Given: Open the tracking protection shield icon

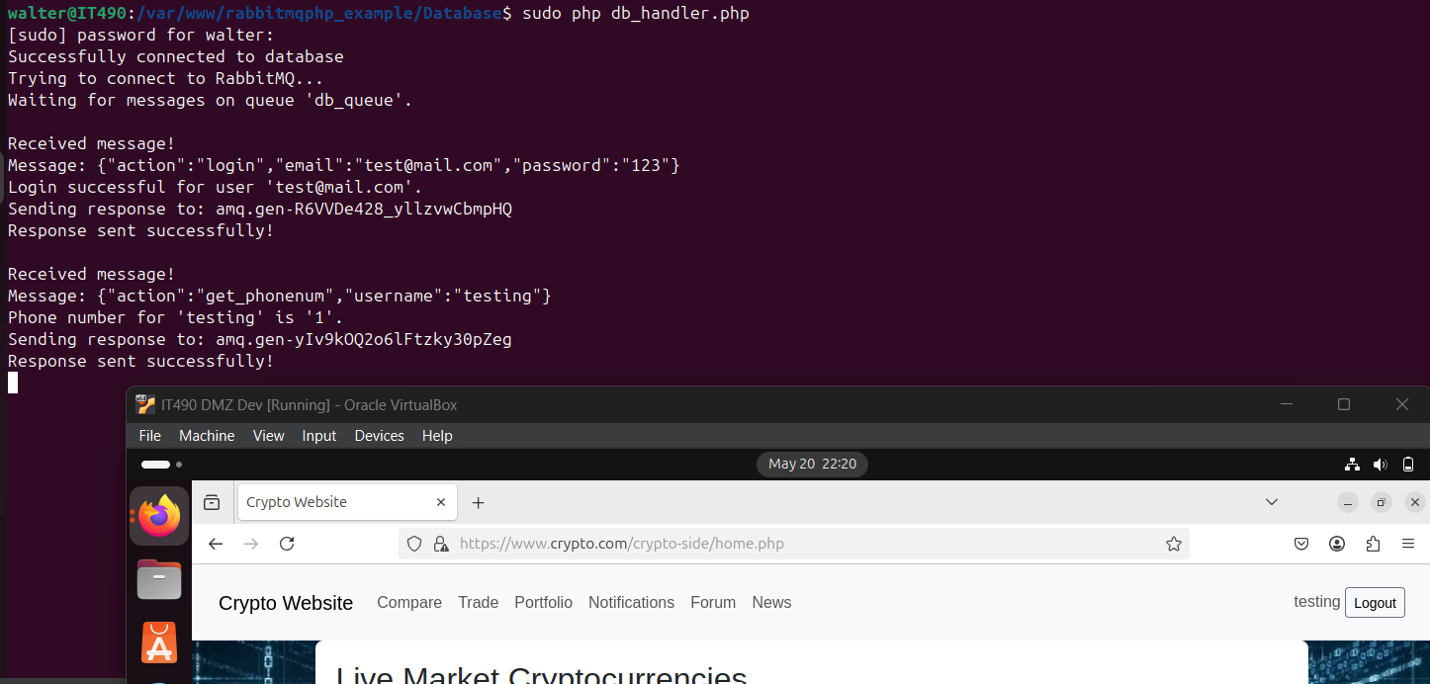Looking at the screenshot, I should tap(414, 544).
